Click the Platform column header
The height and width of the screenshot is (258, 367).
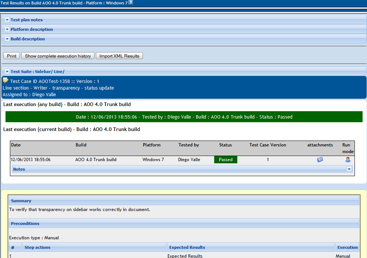tap(152, 145)
